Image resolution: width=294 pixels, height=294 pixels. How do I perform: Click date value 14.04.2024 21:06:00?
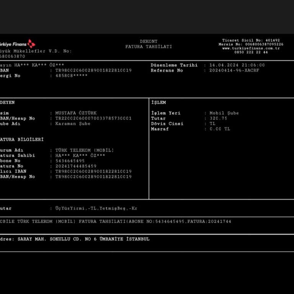point(237,65)
